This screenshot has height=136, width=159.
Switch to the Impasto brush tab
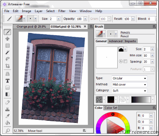click(x=130, y=41)
